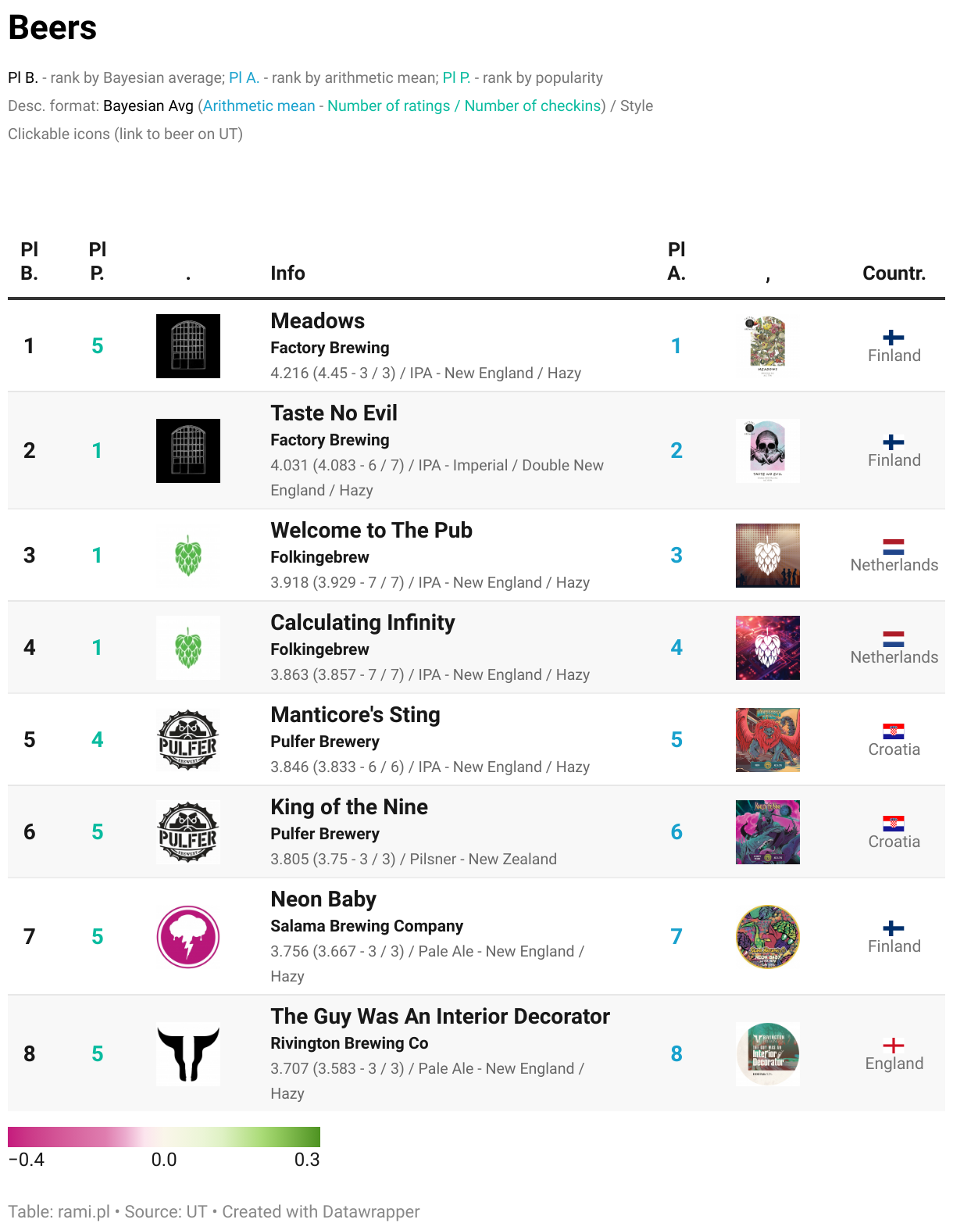Open Rivington Brewing Co bull horns logo

(188, 1054)
